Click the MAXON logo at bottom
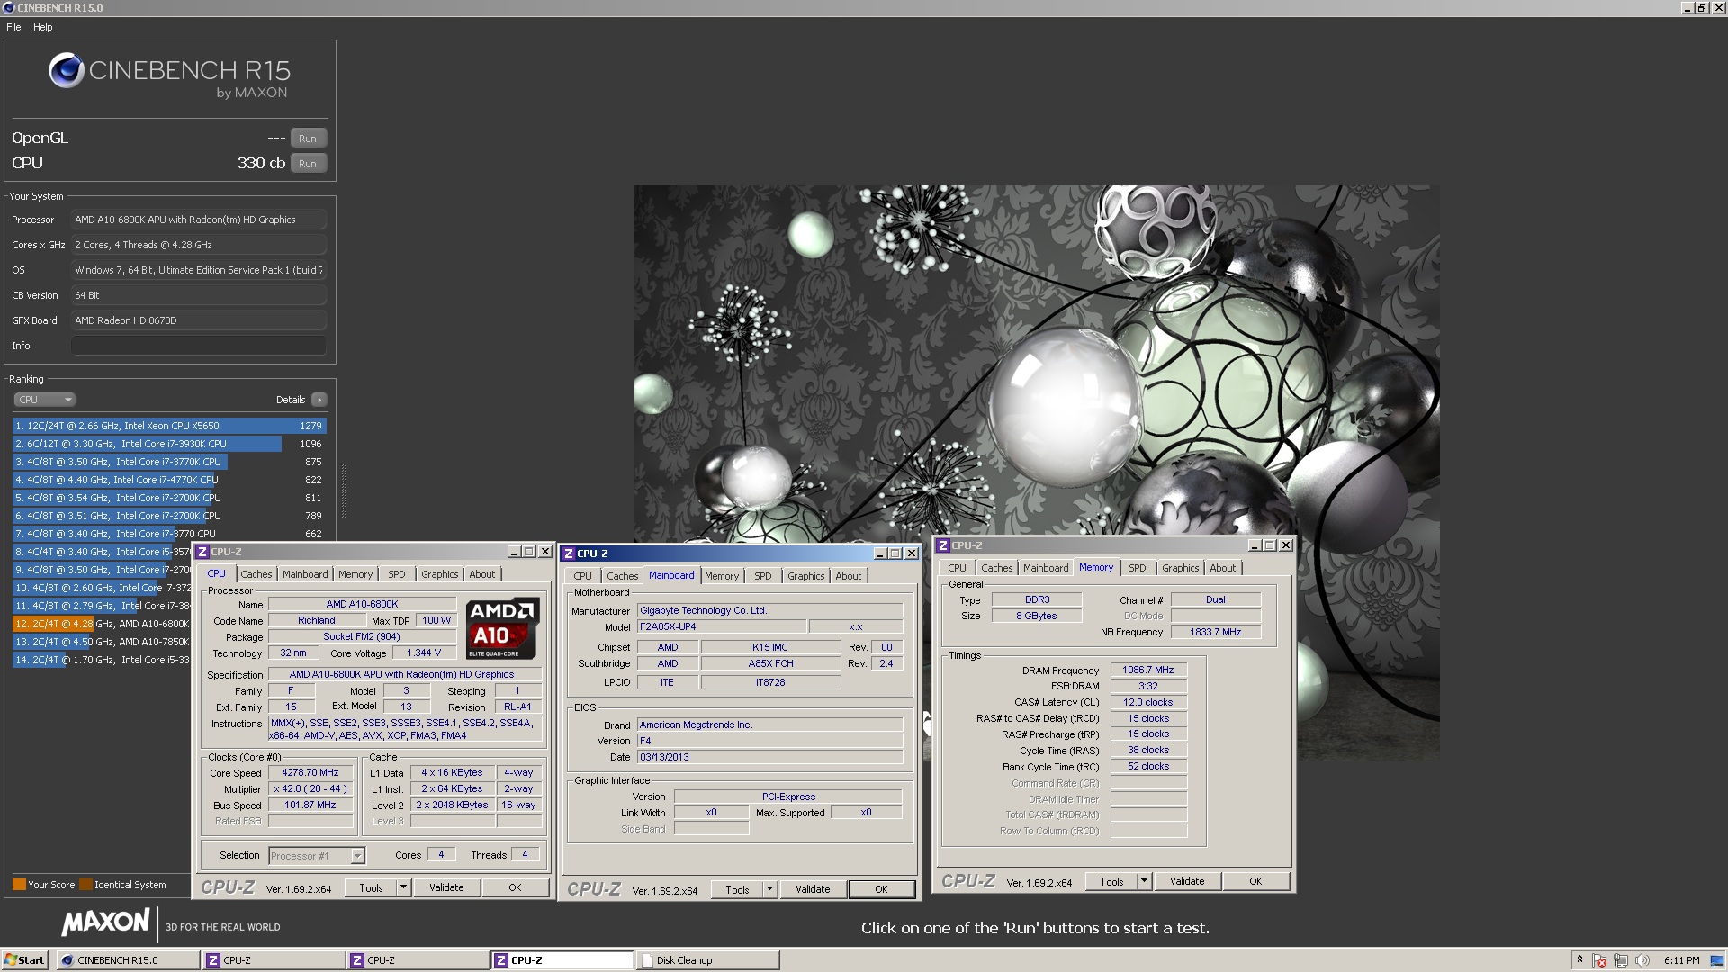Screen dimensions: 1728x972 [x=105, y=922]
